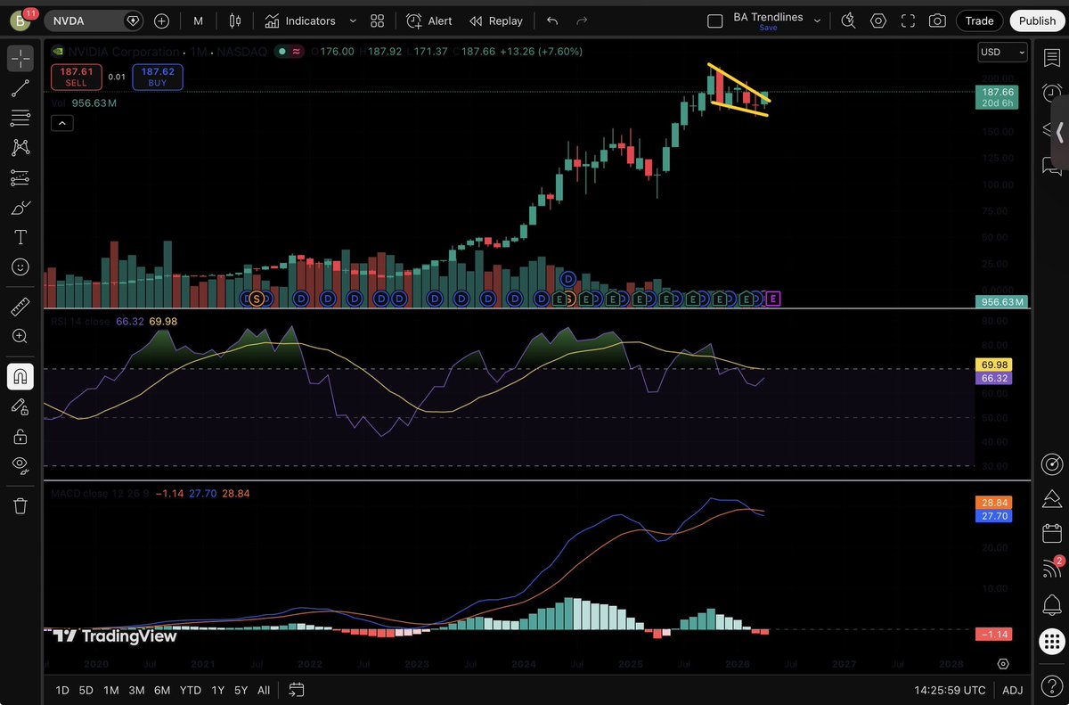The height and width of the screenshot is (705, 1069).
Task: Open the M interval selector
Action: click(x=198, y=20)
